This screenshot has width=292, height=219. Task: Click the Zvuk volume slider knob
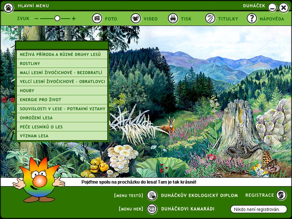coord(57,18)
